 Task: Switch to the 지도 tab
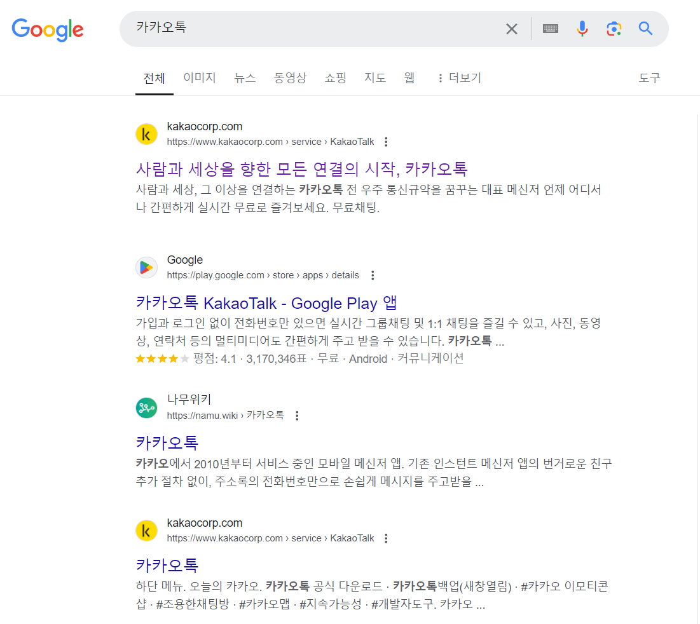(375, 78)
